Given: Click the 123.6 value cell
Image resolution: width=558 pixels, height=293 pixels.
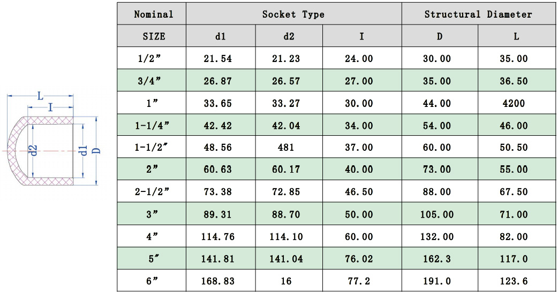Looking at the screenshot, I should pos(513,280).
